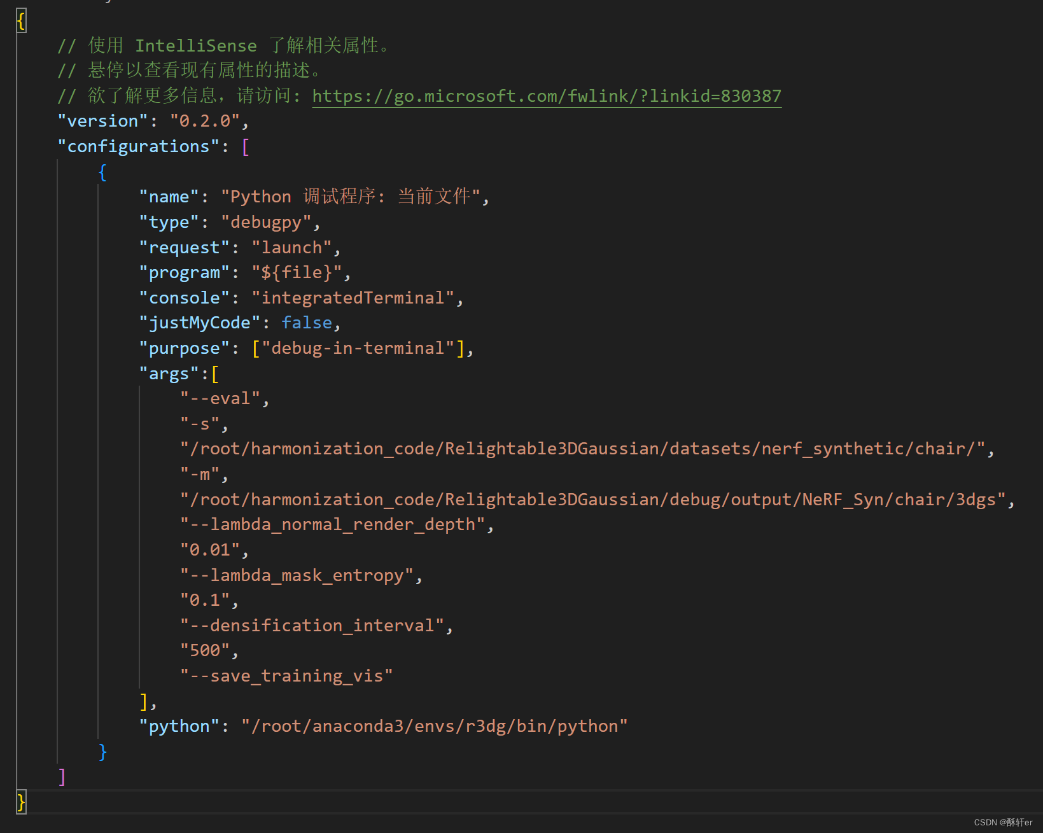Viewport: 1043px width, 833px height.
Task: Click the "500" argument value
Action: (205, 650)
